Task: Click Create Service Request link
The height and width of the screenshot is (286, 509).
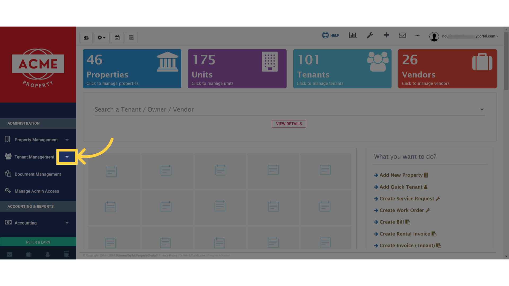Action: (407, 199)
